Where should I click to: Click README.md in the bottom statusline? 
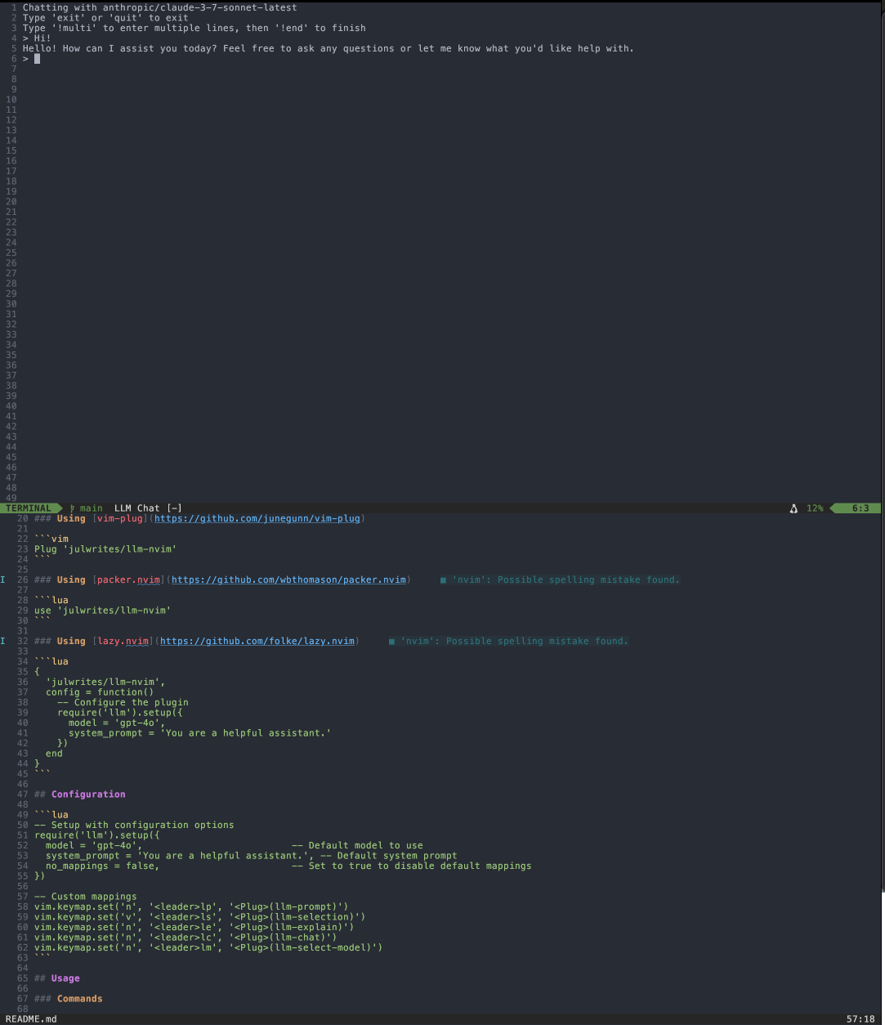[29, 1019]
